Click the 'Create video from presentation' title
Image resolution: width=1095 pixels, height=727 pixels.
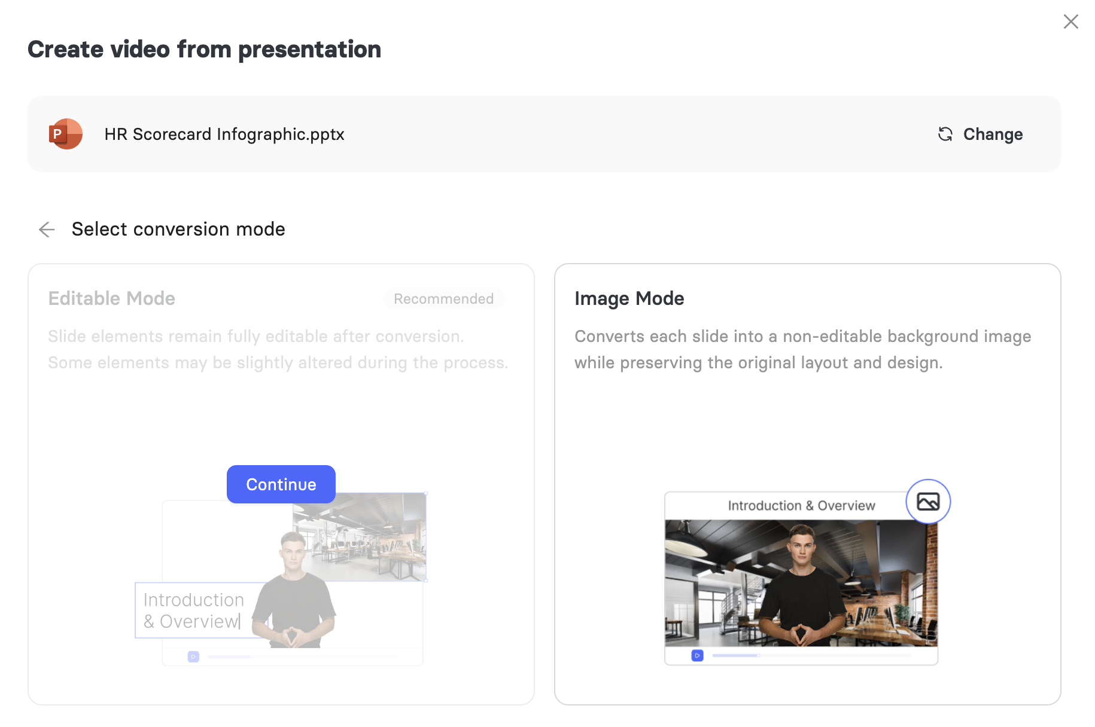click(x=204, y=49)
